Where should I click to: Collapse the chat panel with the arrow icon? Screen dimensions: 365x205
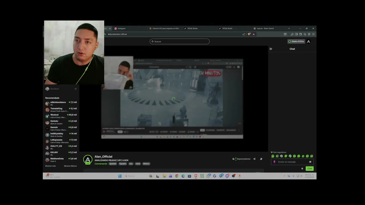271,49
